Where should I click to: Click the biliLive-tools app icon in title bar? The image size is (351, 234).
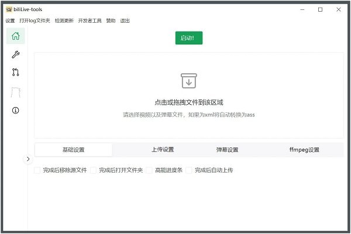(9, 9)
